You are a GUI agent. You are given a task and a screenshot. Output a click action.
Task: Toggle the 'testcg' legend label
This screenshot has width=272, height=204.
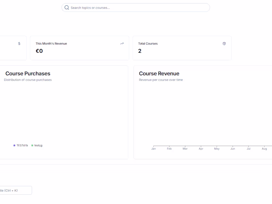(38, 146)
